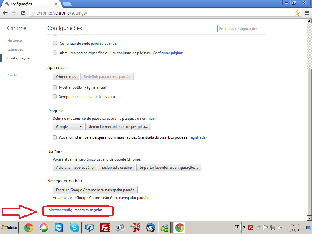Open the Iniciar start button
The width and height of the screenshot is (312, 234).
click(9, 227)
